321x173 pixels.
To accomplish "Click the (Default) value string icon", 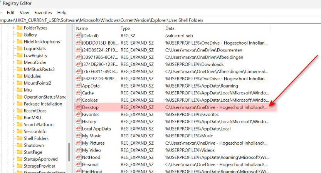I will click(78, 35).
